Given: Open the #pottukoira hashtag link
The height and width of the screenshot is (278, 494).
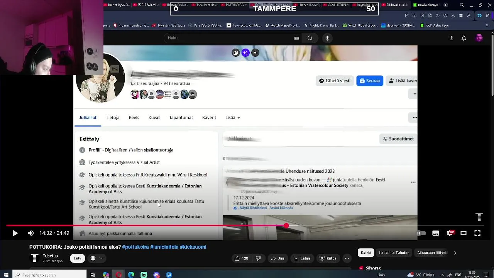Looking at the screenshot, I should 135,247.
